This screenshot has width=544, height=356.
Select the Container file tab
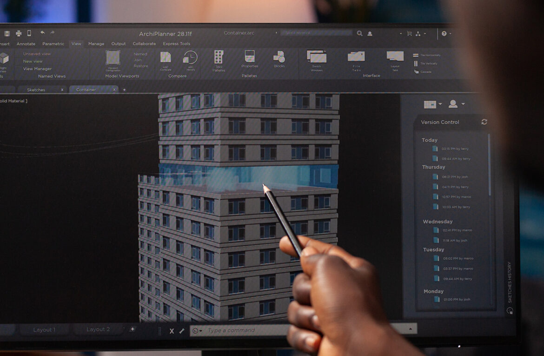(86, 90)
